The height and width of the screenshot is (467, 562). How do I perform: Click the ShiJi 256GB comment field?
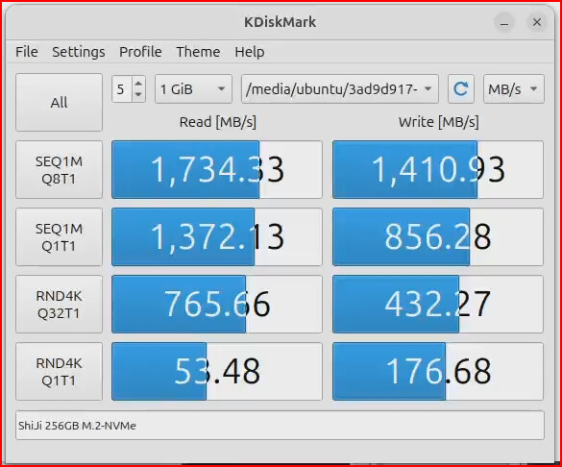coord(280,426)
